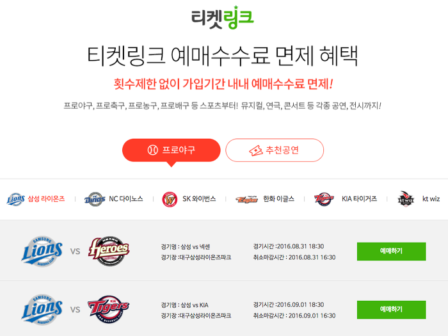Click the Heroes logo in first match row

109,251
